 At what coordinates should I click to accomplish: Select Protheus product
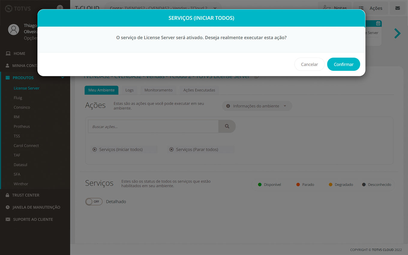point(22,127)
